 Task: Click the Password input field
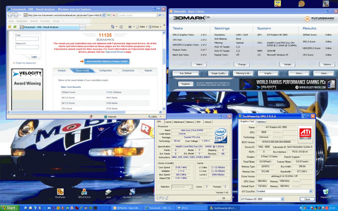[27, 47]
